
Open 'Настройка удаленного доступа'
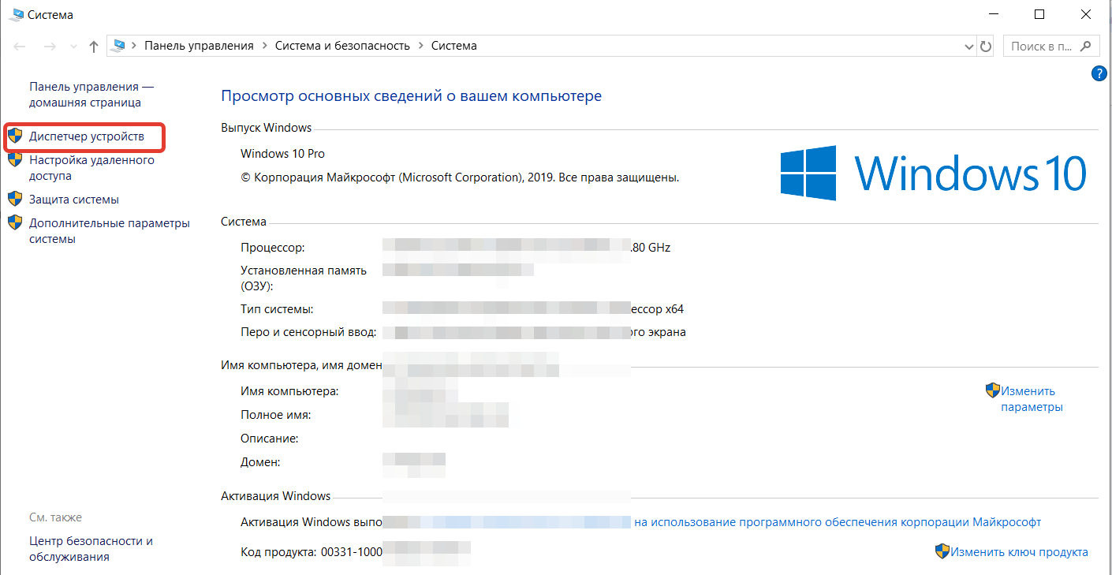pyautogui.click(x=91, y=168)
